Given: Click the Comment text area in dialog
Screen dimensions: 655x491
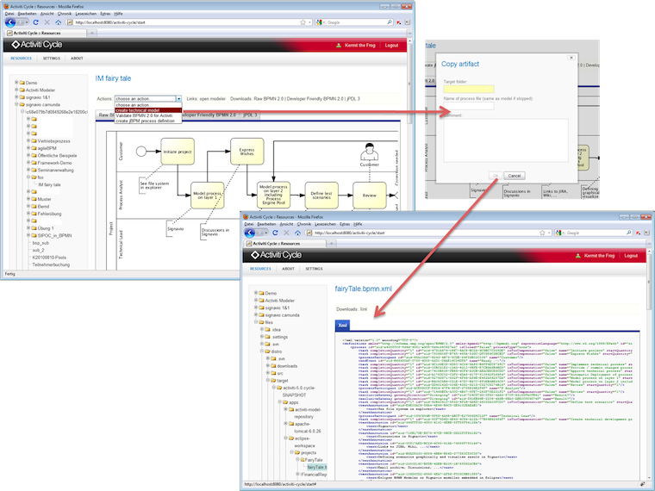Looking at the screenshot, I should click(506, 140).
